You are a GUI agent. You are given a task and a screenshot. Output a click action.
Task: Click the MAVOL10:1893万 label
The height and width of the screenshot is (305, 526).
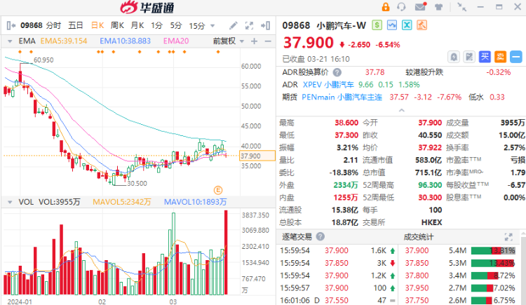click(195, 202)
